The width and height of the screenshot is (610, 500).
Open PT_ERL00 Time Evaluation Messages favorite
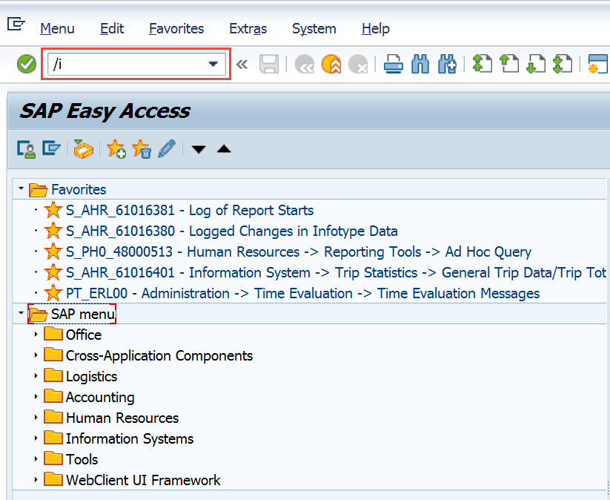coord(302,293)
